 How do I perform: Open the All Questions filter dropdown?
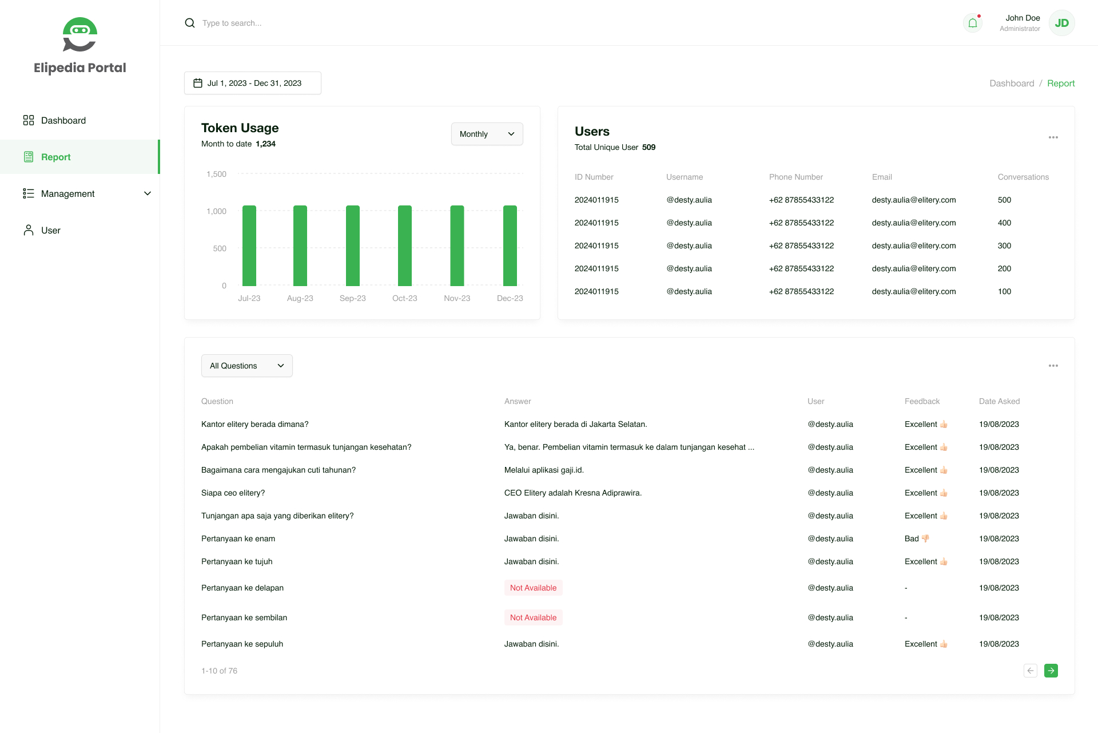(246, 366)
